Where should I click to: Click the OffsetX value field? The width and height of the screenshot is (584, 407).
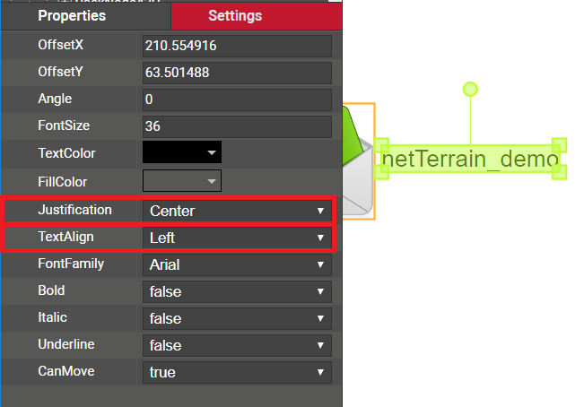click(x=237, y=45)
